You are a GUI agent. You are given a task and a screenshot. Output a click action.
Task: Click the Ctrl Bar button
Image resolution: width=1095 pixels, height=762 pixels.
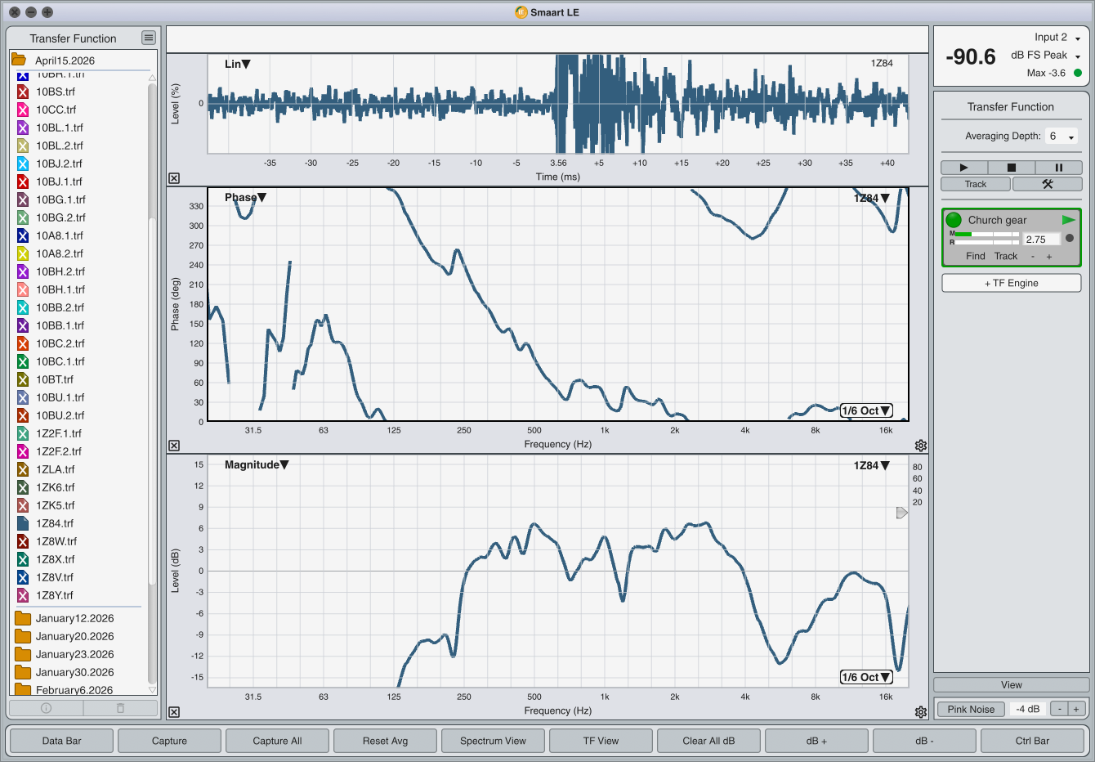click(x=1033, y=741)
